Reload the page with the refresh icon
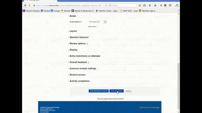This screenshot has height=113, width=202. pos(106,5)
